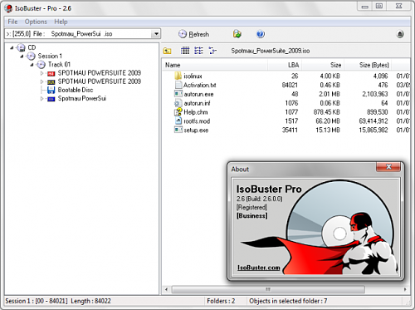Select the yellow Joliet file system icon
This screenshot has width=415, height=310.
pyautogui.click(x=51, y=82)
